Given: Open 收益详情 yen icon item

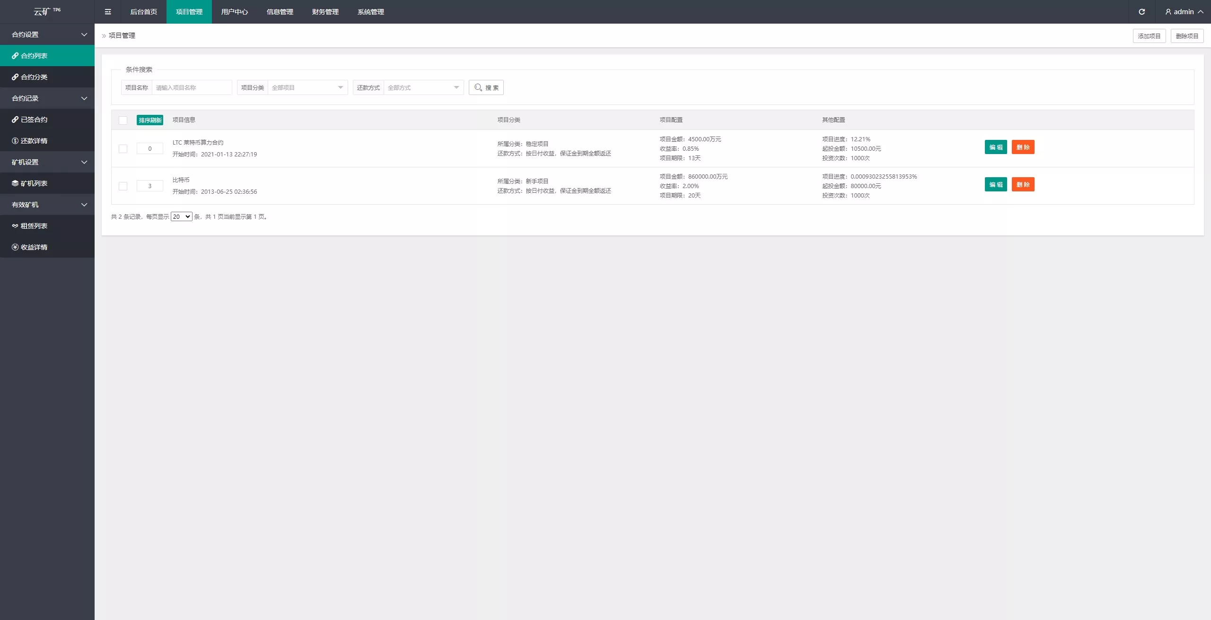Looking at the screenshot, I should pyautogui.click(x=15, y=247).
